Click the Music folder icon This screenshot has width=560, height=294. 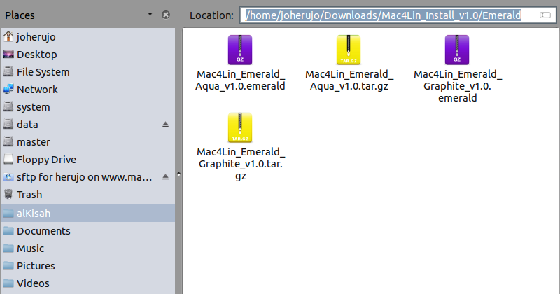(x=8, y=248)
